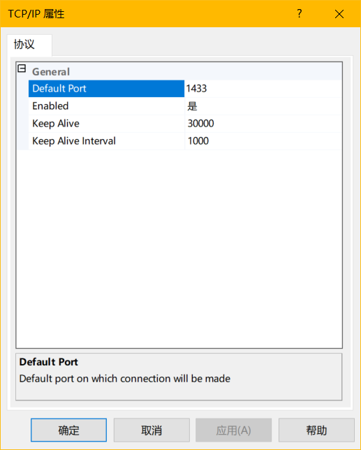Cancel with the 取消 button
361x450 pixels.
152,430
